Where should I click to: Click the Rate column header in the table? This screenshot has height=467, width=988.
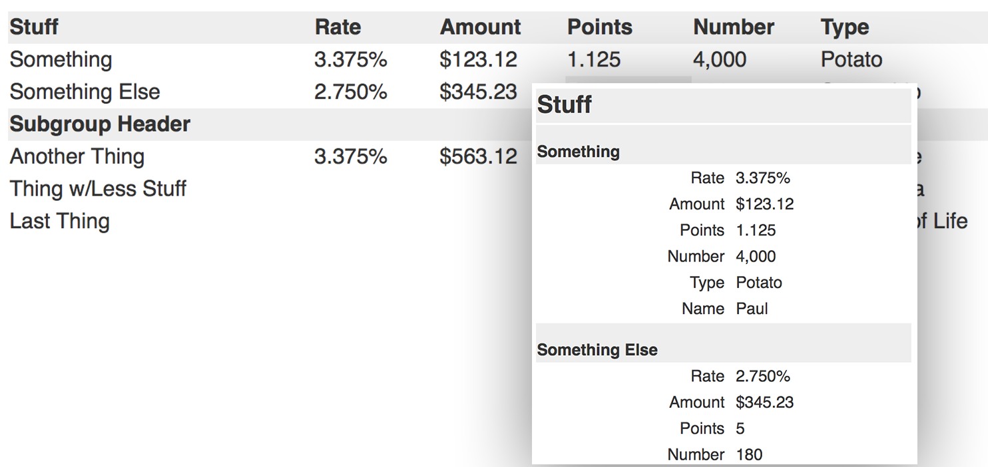coord(338,27)
